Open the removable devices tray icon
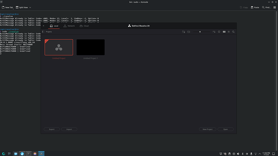 (251, 154)
